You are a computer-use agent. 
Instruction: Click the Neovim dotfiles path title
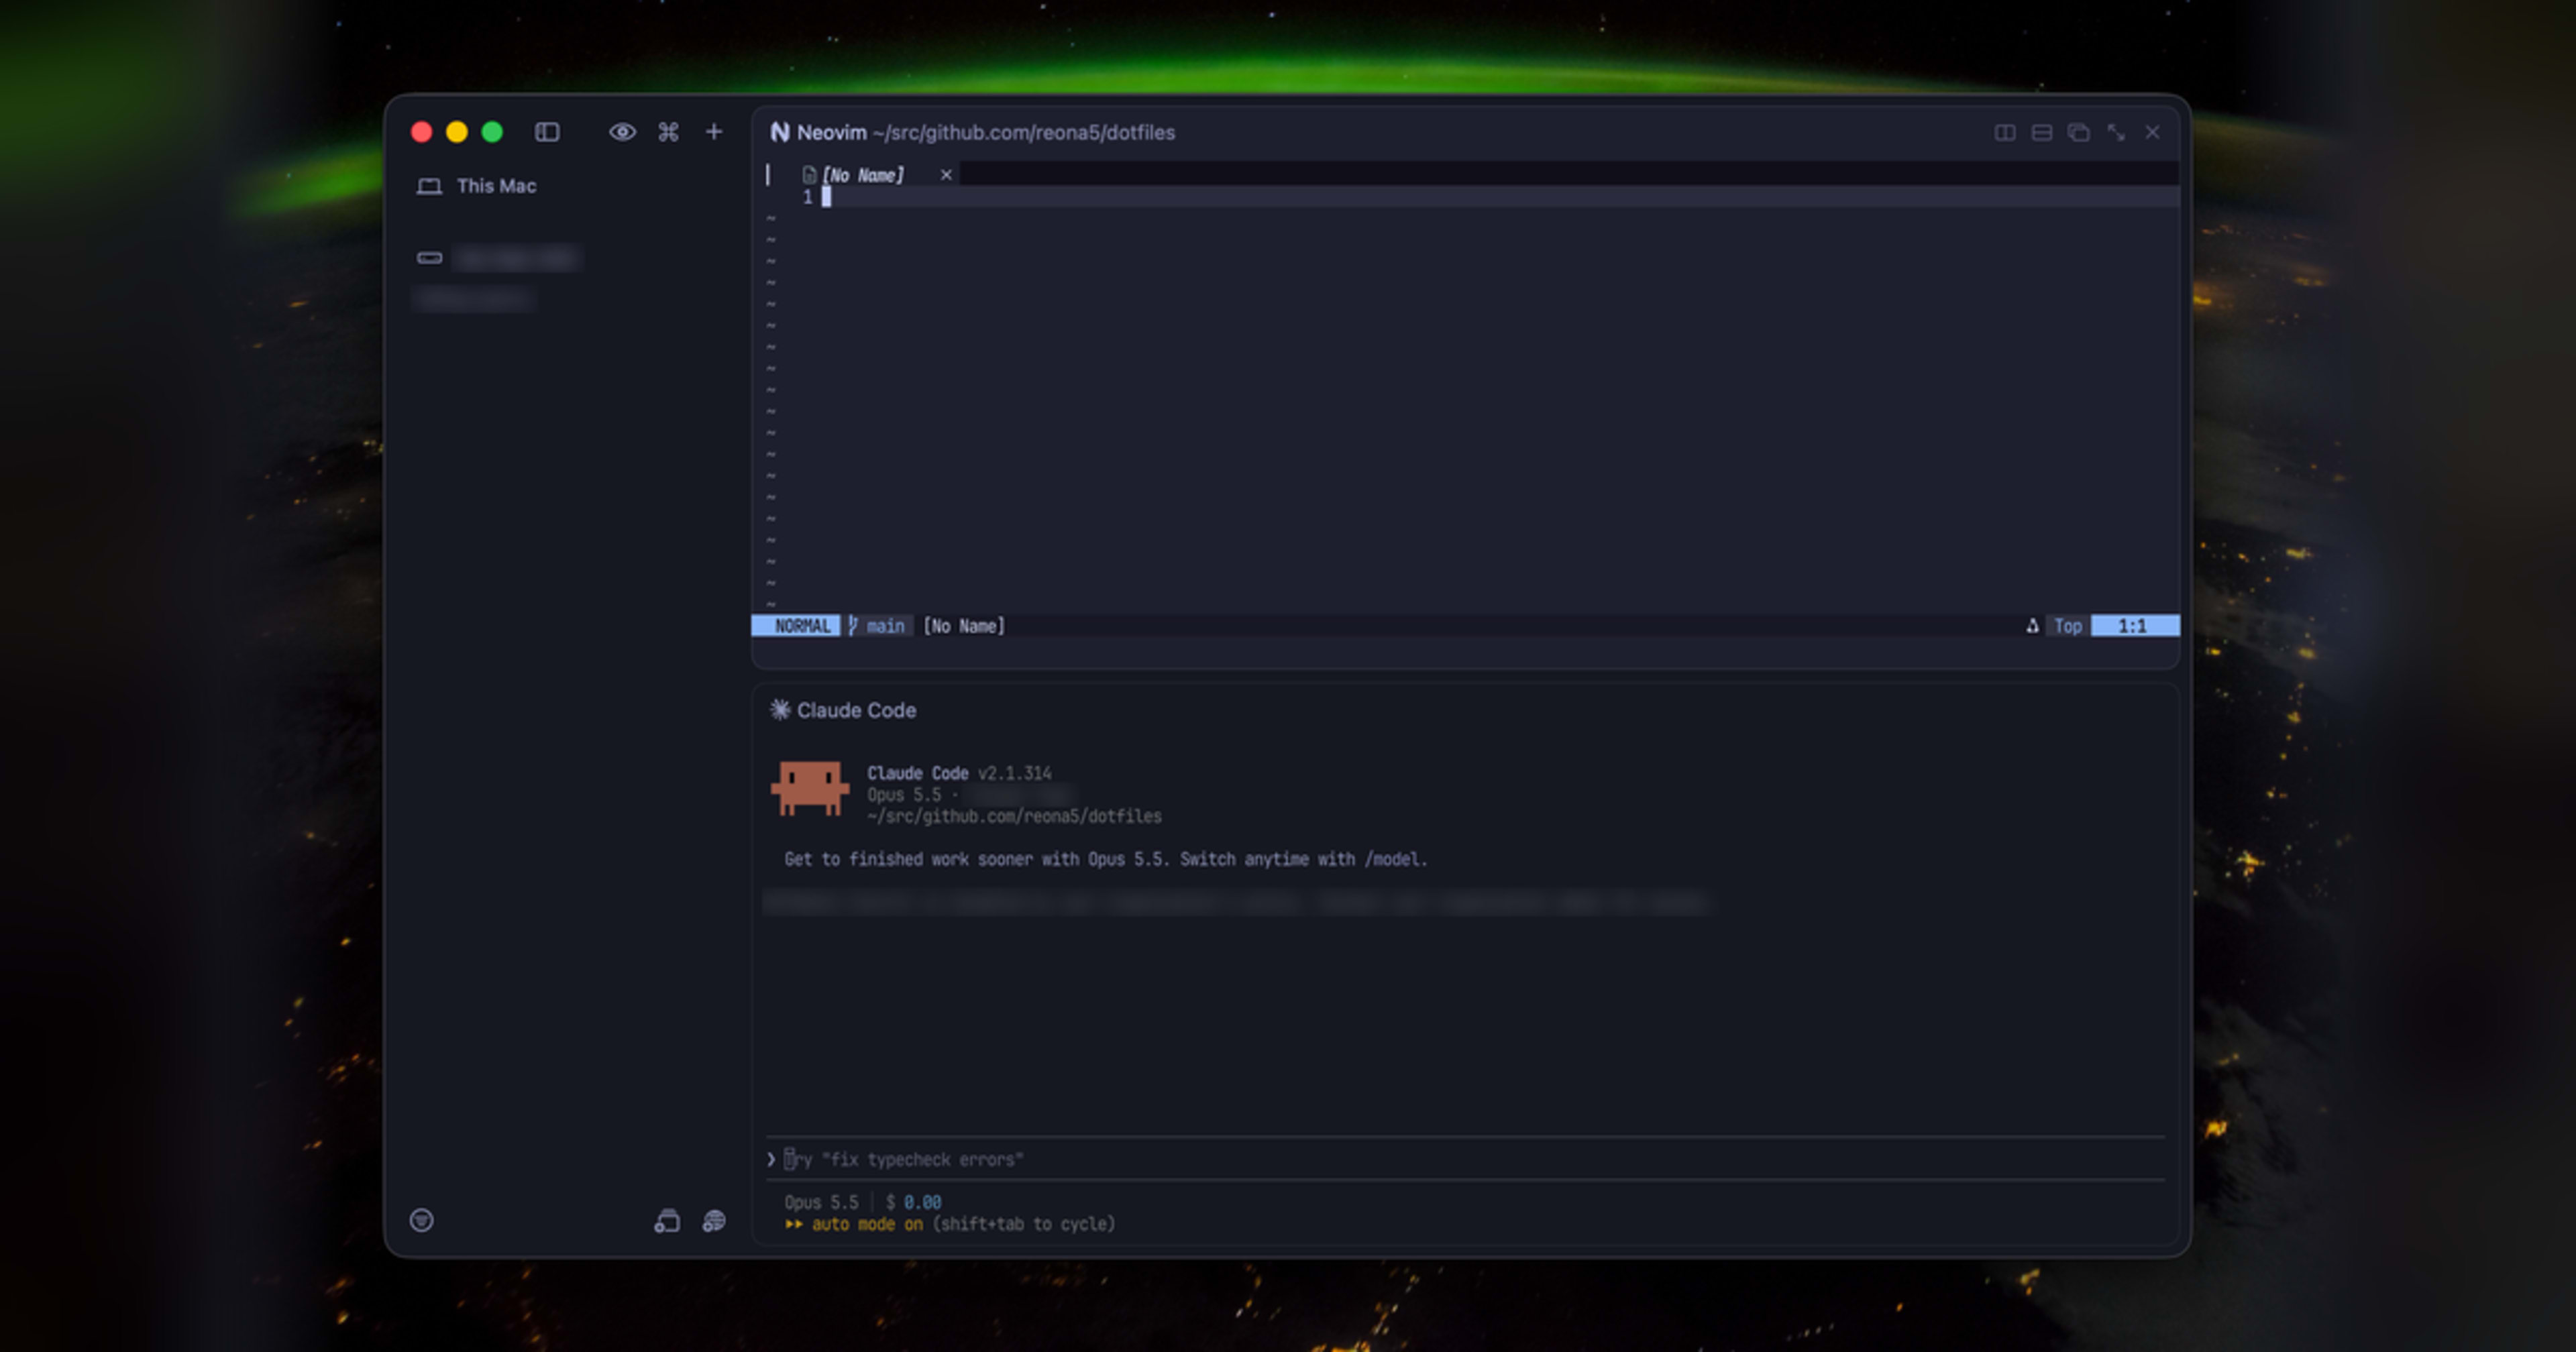pyautogui.click(x=1023, y=132)
